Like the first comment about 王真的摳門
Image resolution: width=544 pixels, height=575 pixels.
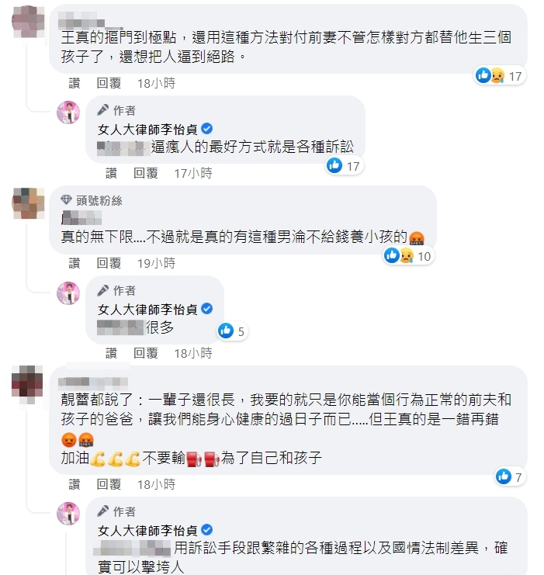coord(74,83)
